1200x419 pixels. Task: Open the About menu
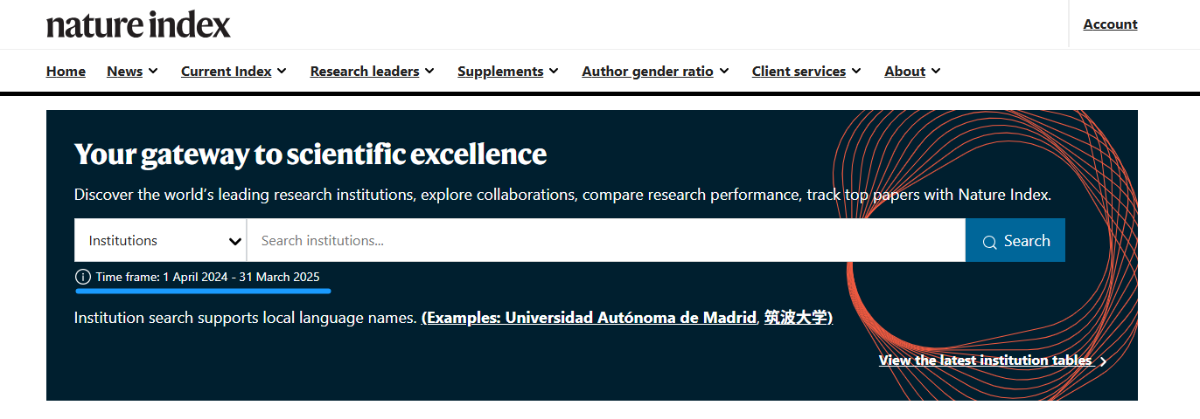point(912,72)
